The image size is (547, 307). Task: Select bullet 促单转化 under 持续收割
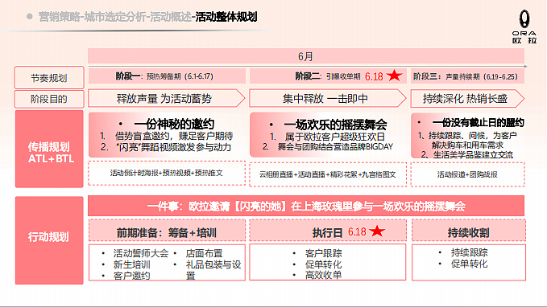click(x=469, y=264)
